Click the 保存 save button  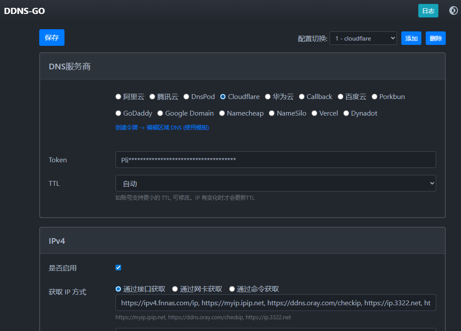click(52, 38)
